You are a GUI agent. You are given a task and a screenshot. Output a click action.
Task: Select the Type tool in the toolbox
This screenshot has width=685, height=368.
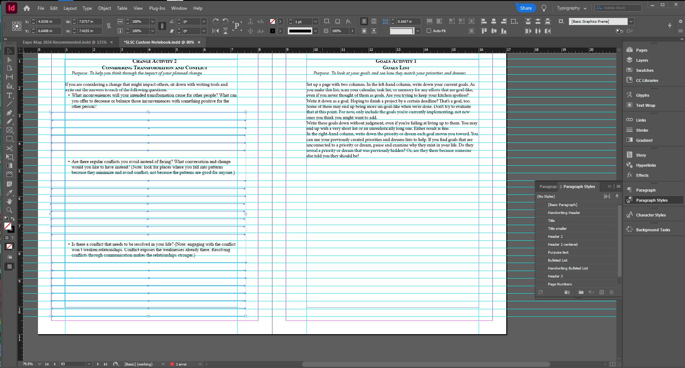pyautogui.click(x=9, y=96)
